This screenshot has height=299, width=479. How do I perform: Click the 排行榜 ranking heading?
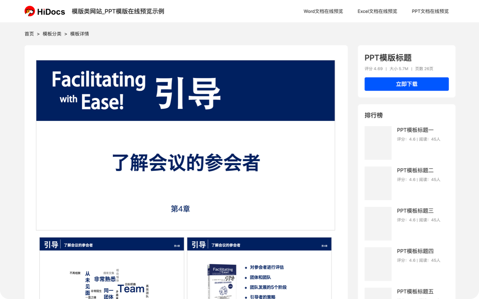click(374, 116)
